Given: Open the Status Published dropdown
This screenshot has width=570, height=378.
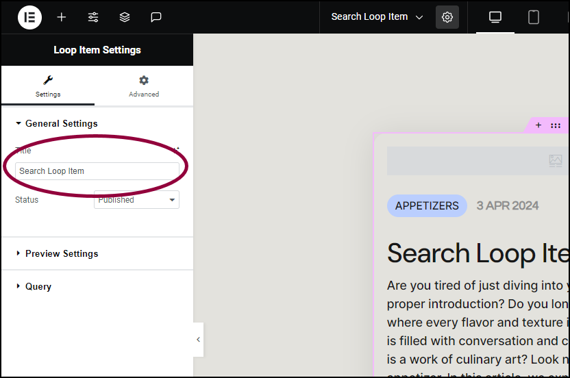Looking at the screenshot, I should click(136, 199).
